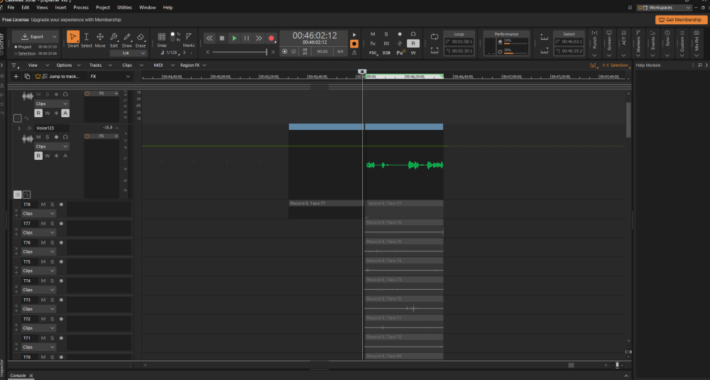Open the Workspaces dropdown

coord(669,8)
